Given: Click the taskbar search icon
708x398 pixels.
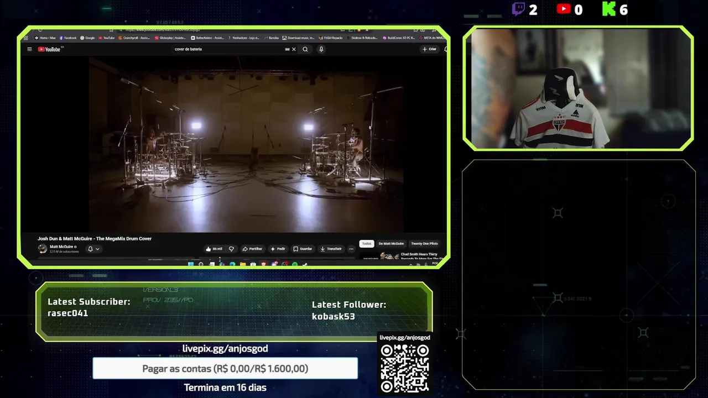Looking at the screenshot, I should pyautogui.click(x=201, y=264).
